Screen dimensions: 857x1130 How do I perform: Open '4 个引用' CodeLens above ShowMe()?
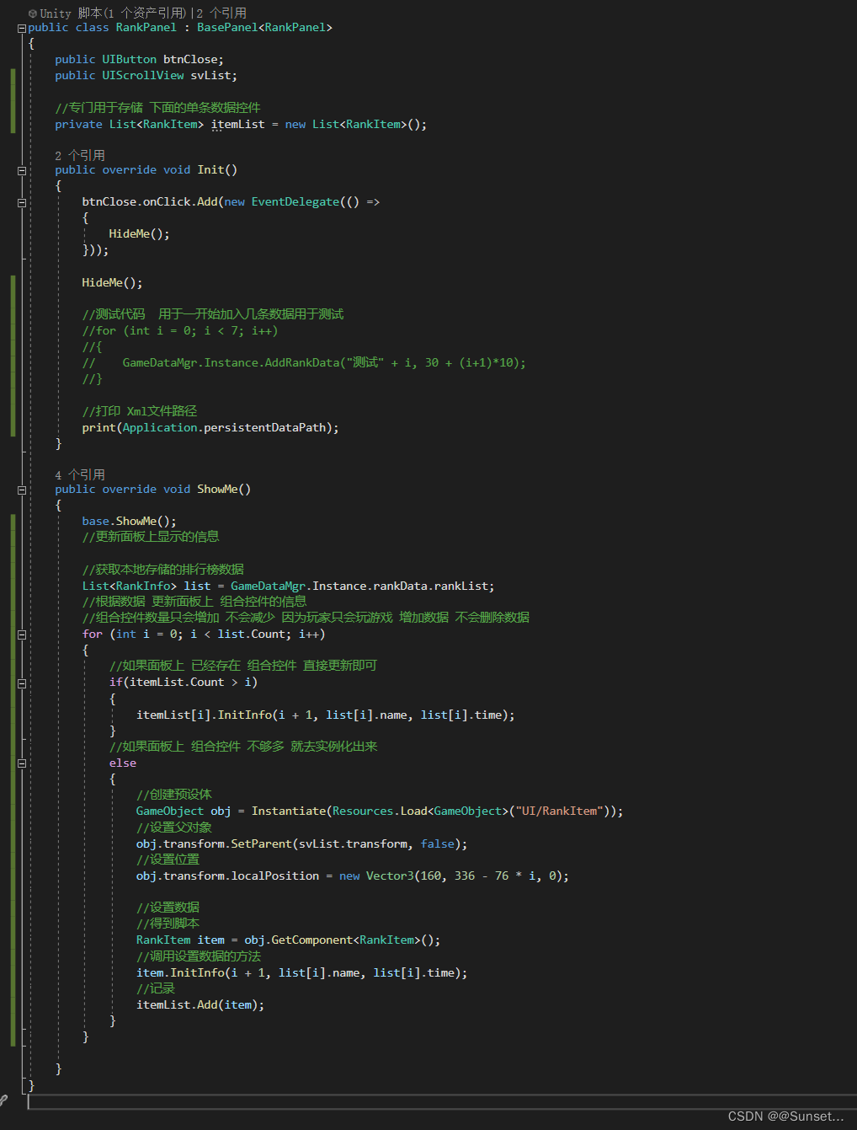80,474
